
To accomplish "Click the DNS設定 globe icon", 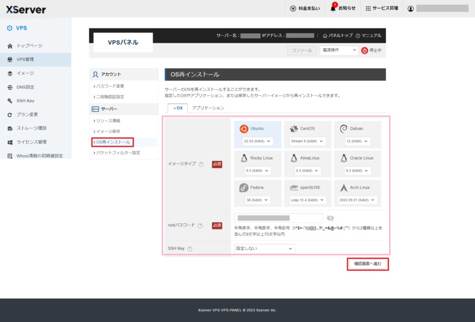I will 10,87.
